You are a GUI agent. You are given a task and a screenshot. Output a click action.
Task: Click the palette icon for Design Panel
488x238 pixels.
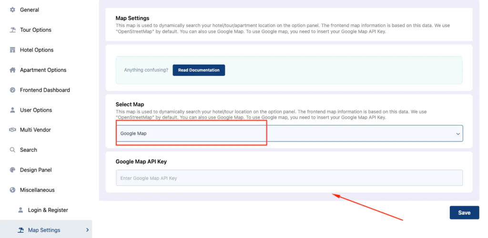click(12, 170)
